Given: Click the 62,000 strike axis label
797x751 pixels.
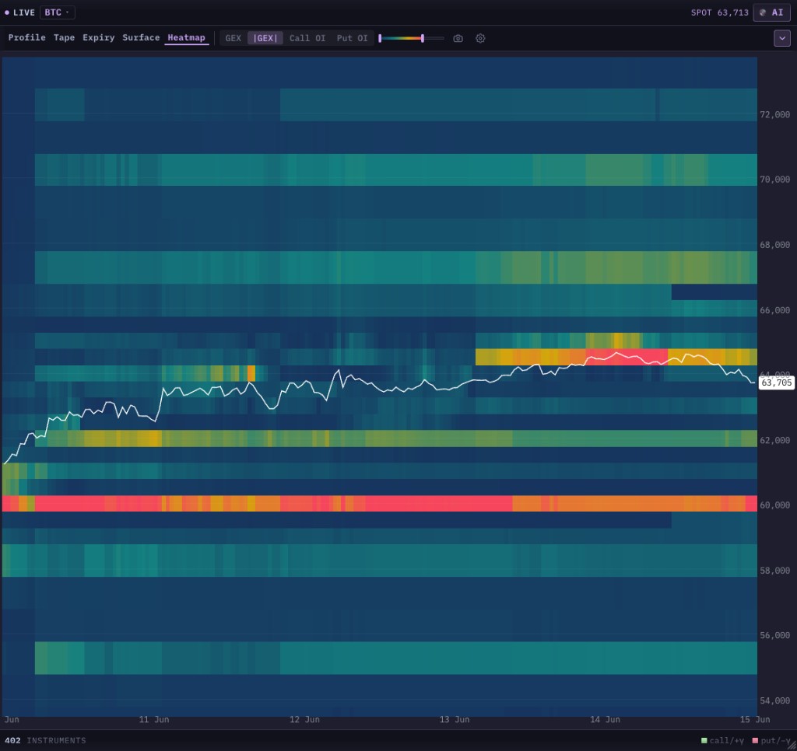Looking at the screenshot, I should pos(774,440).
